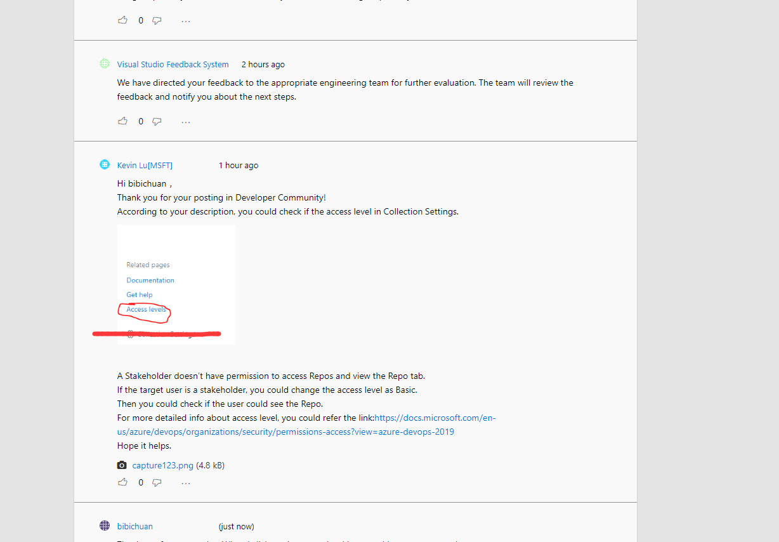Click Kevin Lu's profile avatar

tap(105, 165)
